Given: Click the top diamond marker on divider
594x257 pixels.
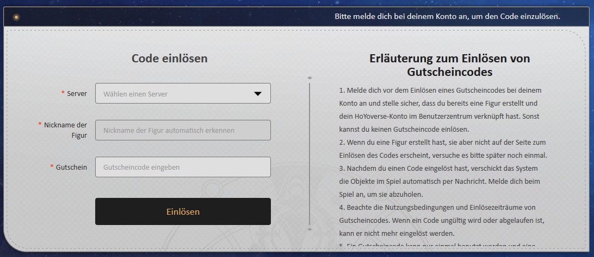Looking at the screenshot, I should click(x=310, y=78).
